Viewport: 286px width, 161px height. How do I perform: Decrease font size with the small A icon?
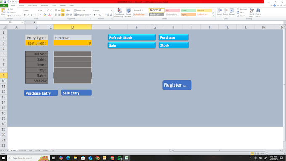51,11
